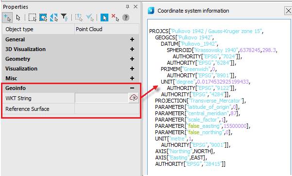This screenshot has width=292, height=176.
Task: Click the WKT String cloud info button
Action: point(134,98)
